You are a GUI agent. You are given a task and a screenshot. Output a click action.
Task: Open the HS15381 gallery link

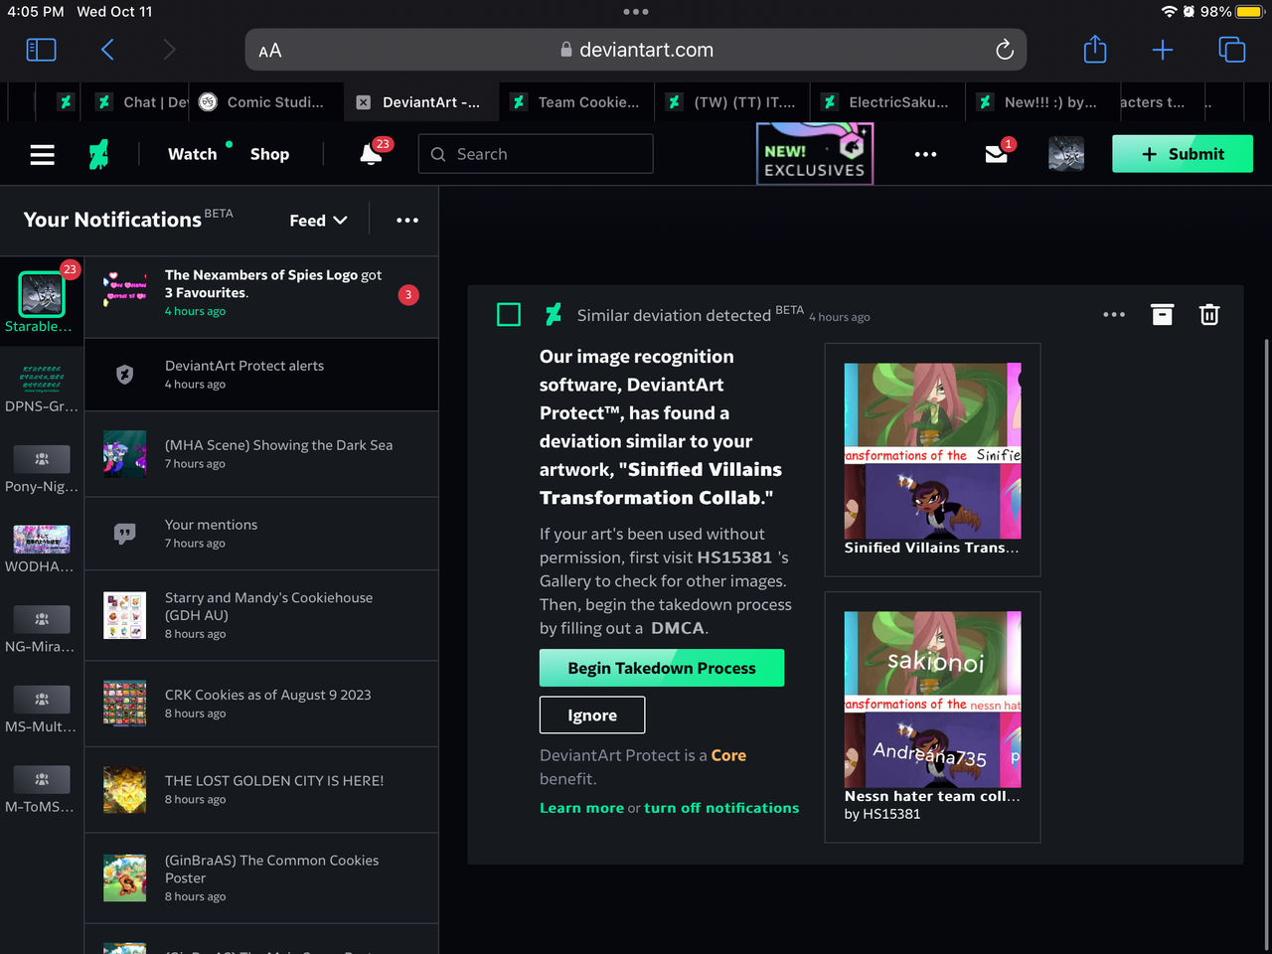[x=734, y=557]
